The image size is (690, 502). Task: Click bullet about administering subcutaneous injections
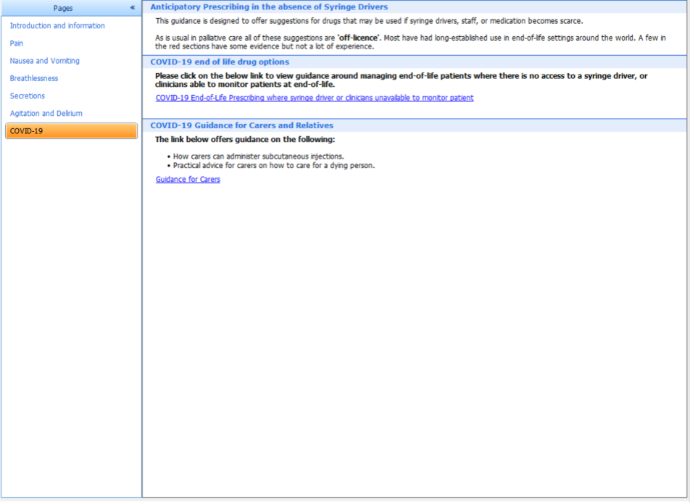click(258, 156)
